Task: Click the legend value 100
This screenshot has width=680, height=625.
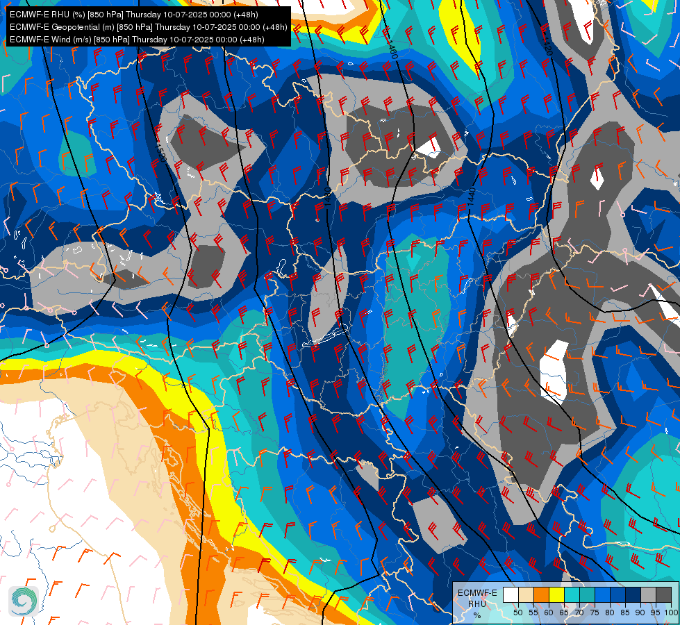Action: [672, 612]
